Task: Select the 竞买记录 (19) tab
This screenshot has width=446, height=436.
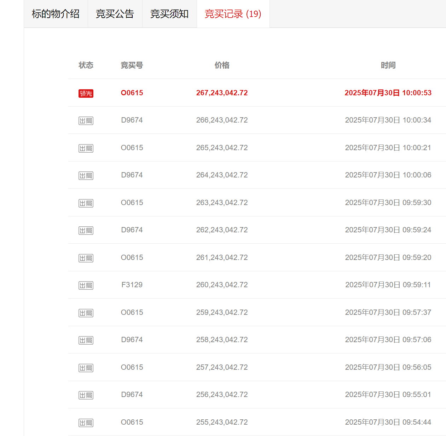Action: point(233,14)
